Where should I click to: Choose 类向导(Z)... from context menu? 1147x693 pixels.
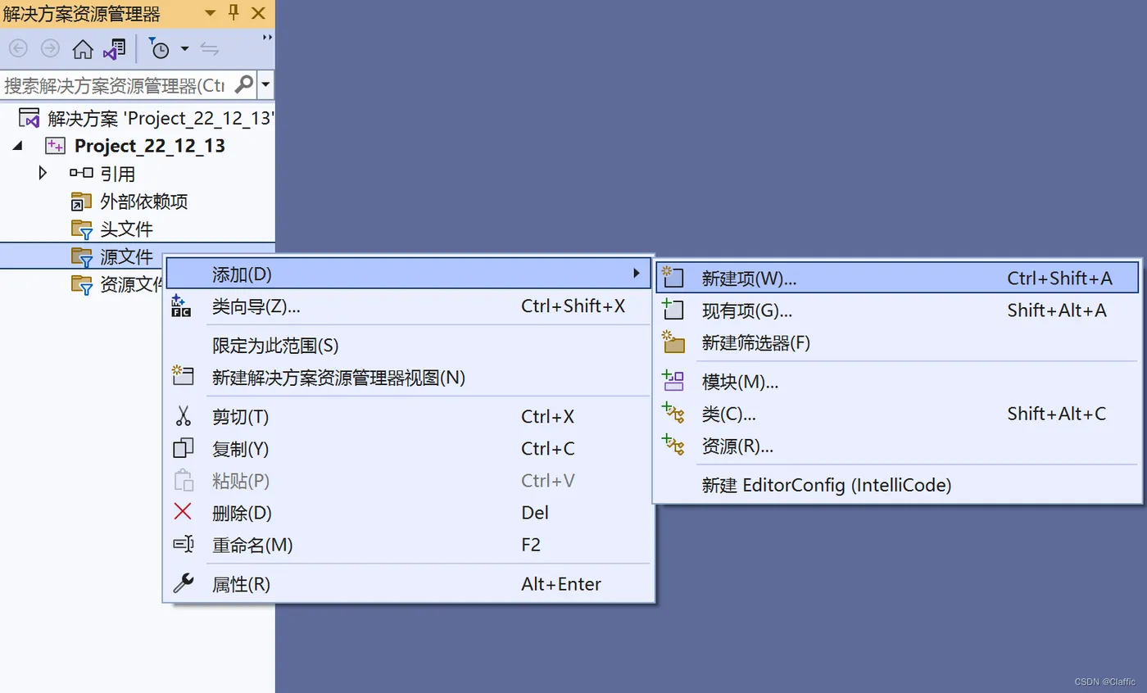[x=409, y=306]
